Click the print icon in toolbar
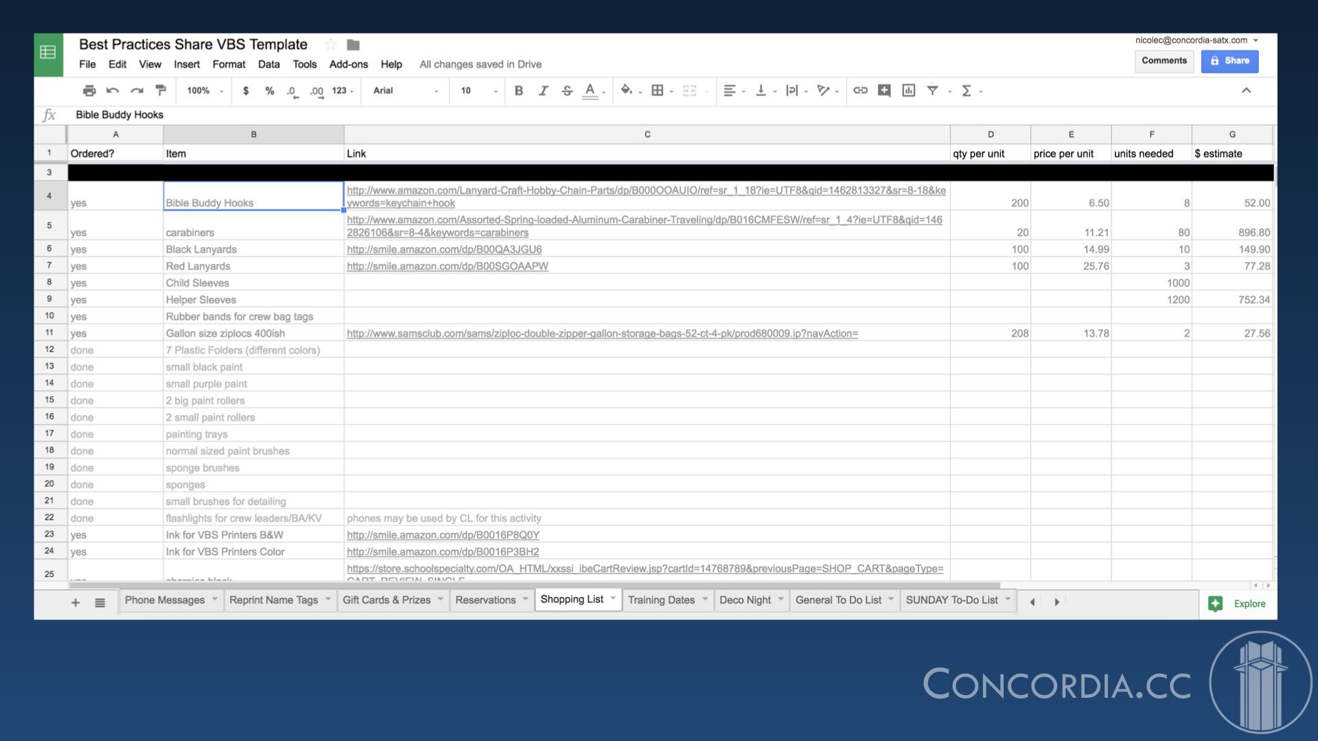Image resolution: width=1318 pixels, height=741 pixels. click(x=89, y=91)
